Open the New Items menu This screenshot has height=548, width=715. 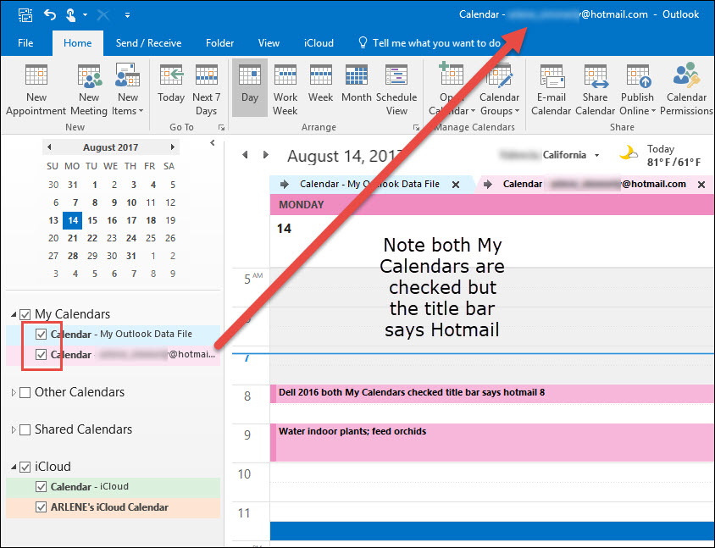tap(128, 91)
